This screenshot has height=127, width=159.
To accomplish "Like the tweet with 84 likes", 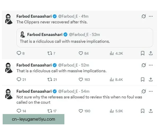I will point(81,53).
